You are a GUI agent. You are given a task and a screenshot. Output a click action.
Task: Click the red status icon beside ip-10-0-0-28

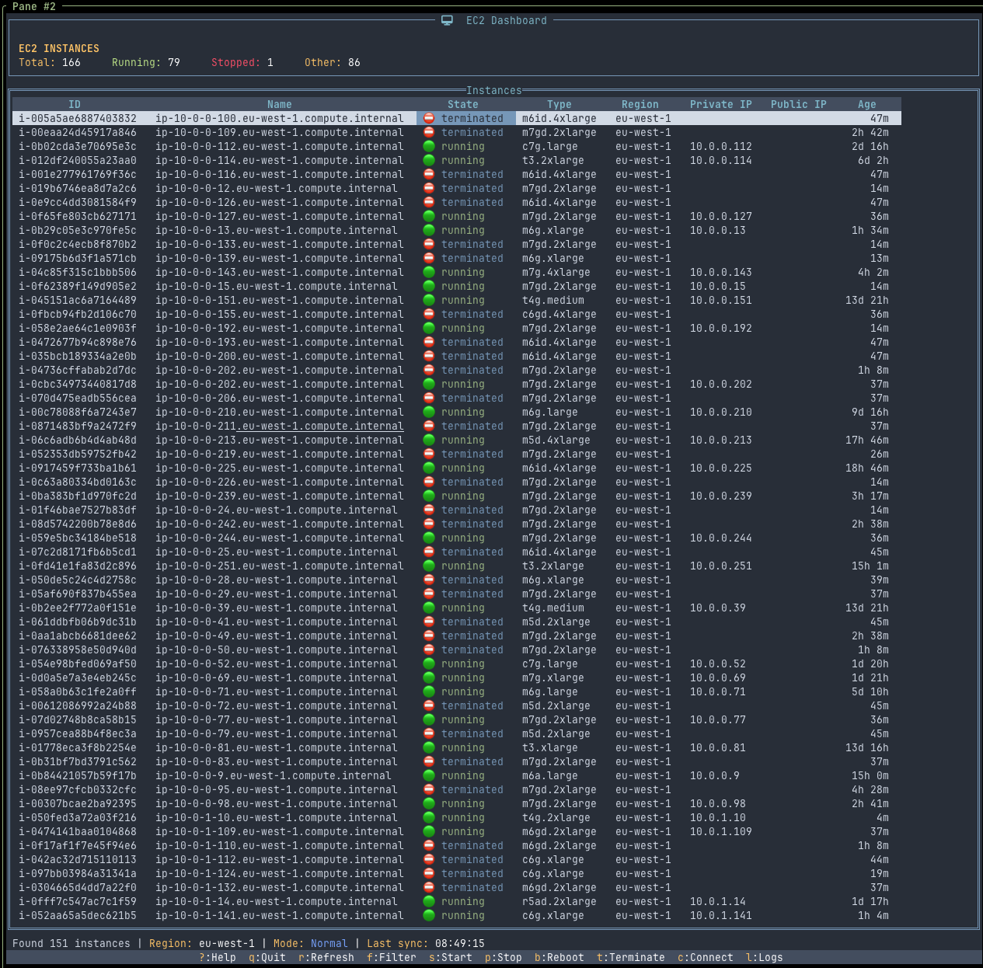coord(429,580)
